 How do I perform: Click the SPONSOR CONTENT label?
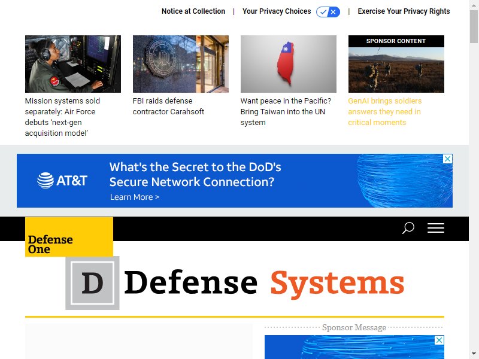[396, 41]
